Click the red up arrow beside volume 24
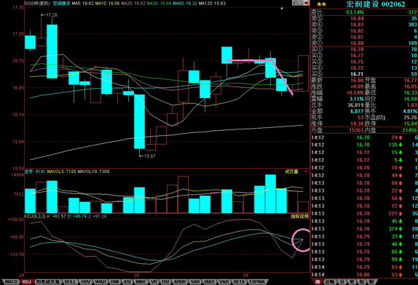 401,137
